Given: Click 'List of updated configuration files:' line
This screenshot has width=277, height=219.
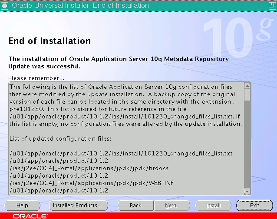Looking at the screenshot, I should point(60,138).
